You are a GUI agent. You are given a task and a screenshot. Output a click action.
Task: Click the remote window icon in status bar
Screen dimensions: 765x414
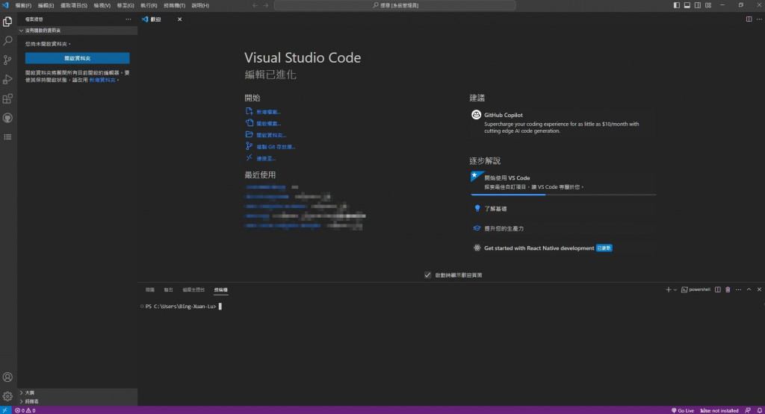tap(5, 410)
